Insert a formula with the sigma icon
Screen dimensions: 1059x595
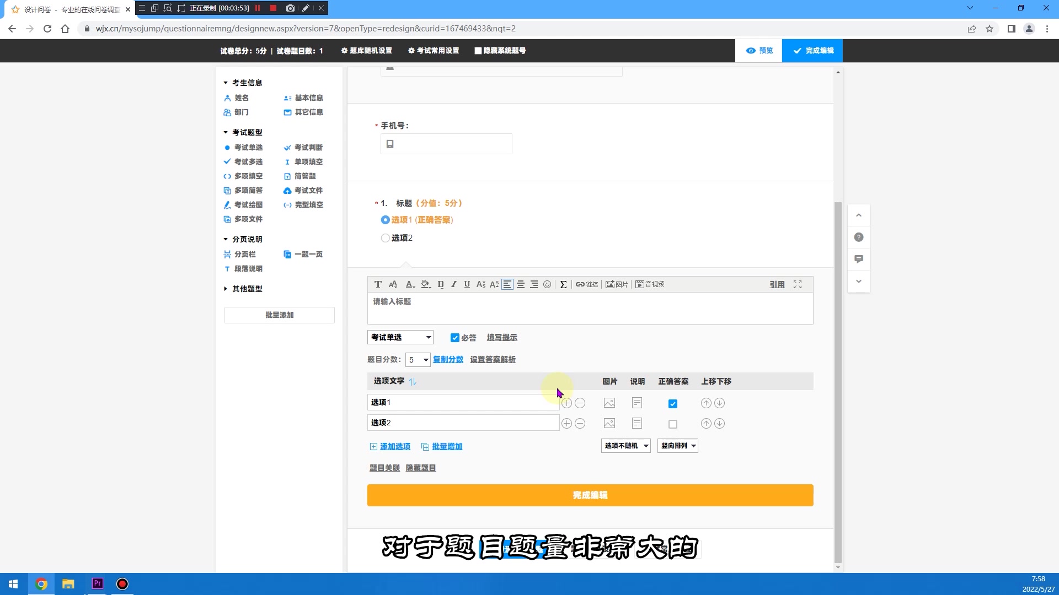coord(563,284)
